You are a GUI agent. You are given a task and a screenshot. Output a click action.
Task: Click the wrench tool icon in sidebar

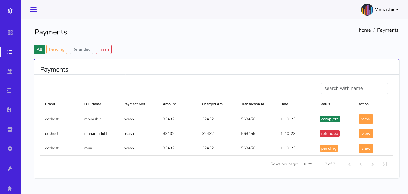pyautogui.click(x=10, y=168)
